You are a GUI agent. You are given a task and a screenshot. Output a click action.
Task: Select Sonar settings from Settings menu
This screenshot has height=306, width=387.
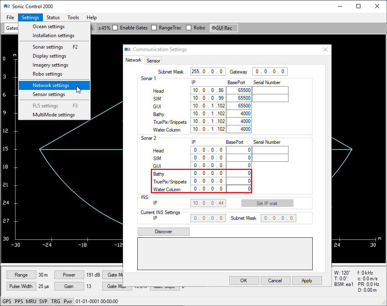click(48, 47)
